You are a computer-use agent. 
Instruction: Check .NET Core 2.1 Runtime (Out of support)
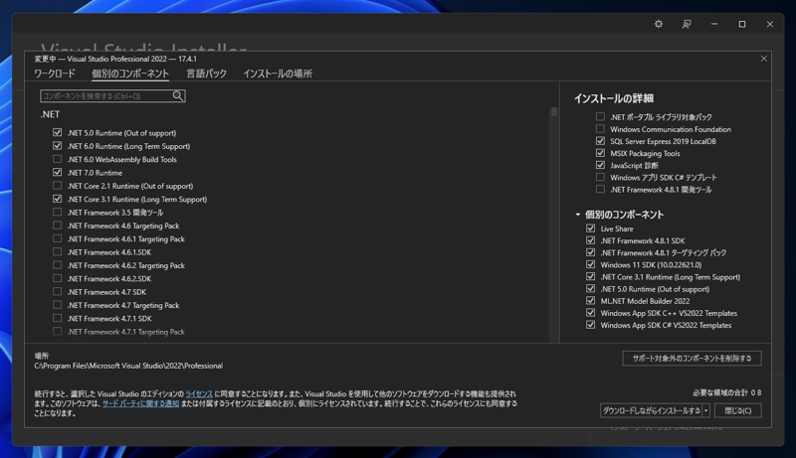click(58, 186)
